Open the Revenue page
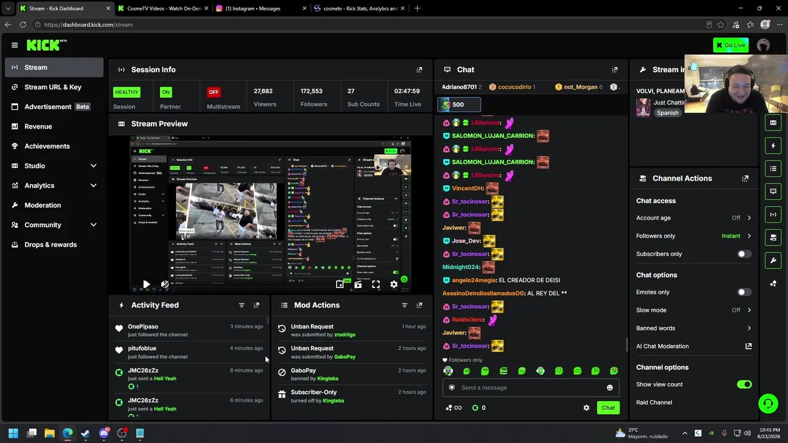 [54, 126]
